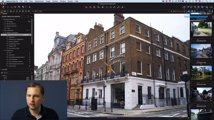The width and height of the screenshot is (214, 120).
Task: Open the Metadata info tool tab
Action: [x=26, y=11]
